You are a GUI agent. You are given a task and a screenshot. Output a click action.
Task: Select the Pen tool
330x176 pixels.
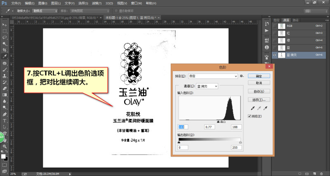coord(5,114)
